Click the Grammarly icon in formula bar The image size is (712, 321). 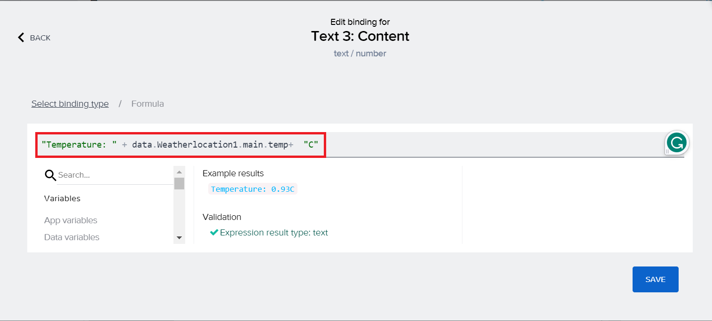677,143
